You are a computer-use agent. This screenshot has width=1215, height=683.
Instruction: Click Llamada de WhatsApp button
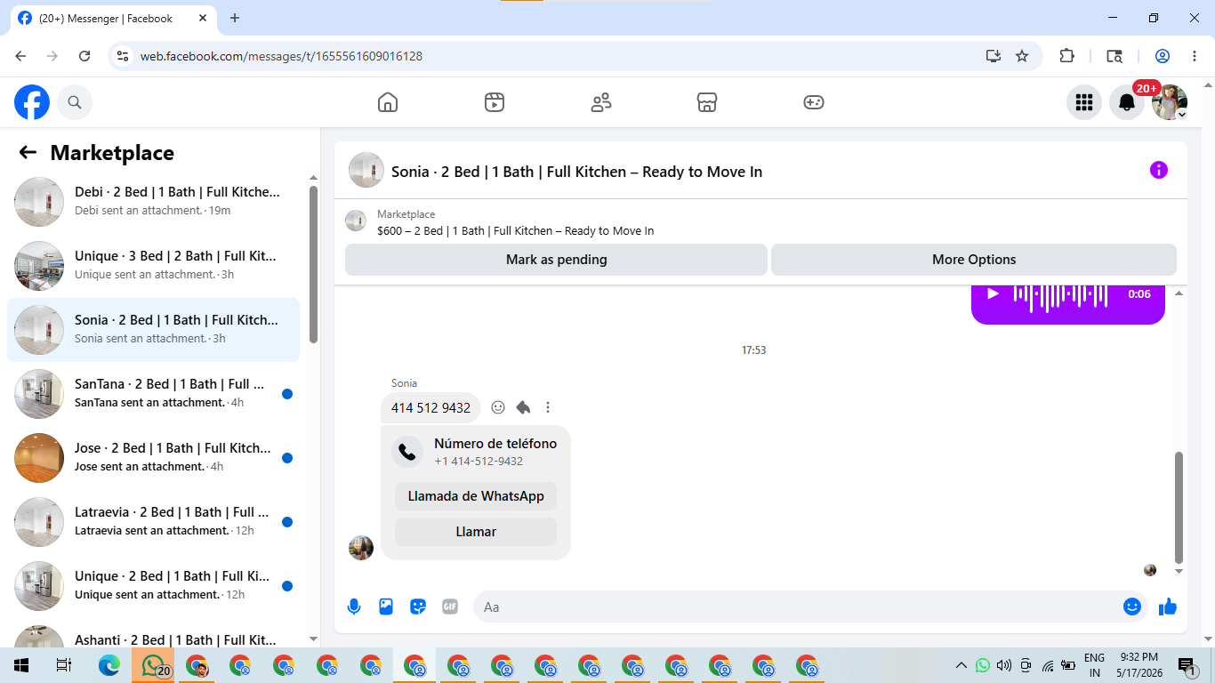[x=476, y=496]
